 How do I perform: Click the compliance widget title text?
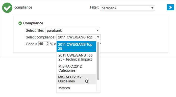click(x=23, y=7)
